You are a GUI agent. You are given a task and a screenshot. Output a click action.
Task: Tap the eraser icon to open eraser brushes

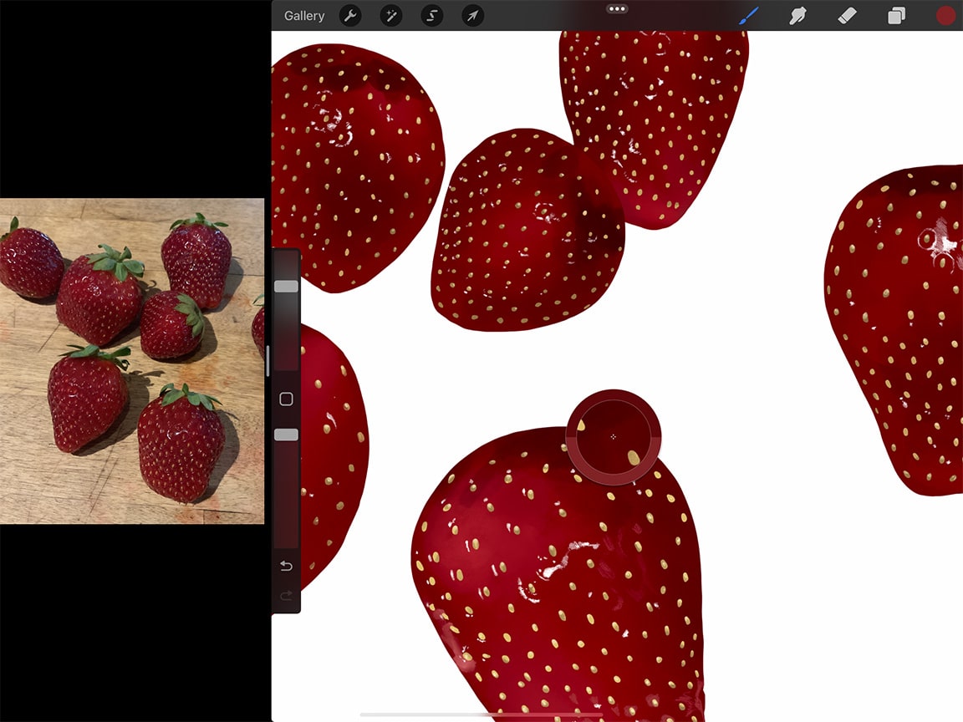(847, 15)
